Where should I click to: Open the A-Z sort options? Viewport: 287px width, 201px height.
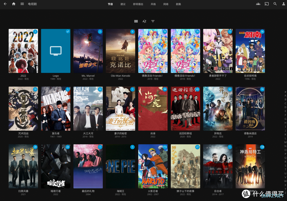point(144,21)
